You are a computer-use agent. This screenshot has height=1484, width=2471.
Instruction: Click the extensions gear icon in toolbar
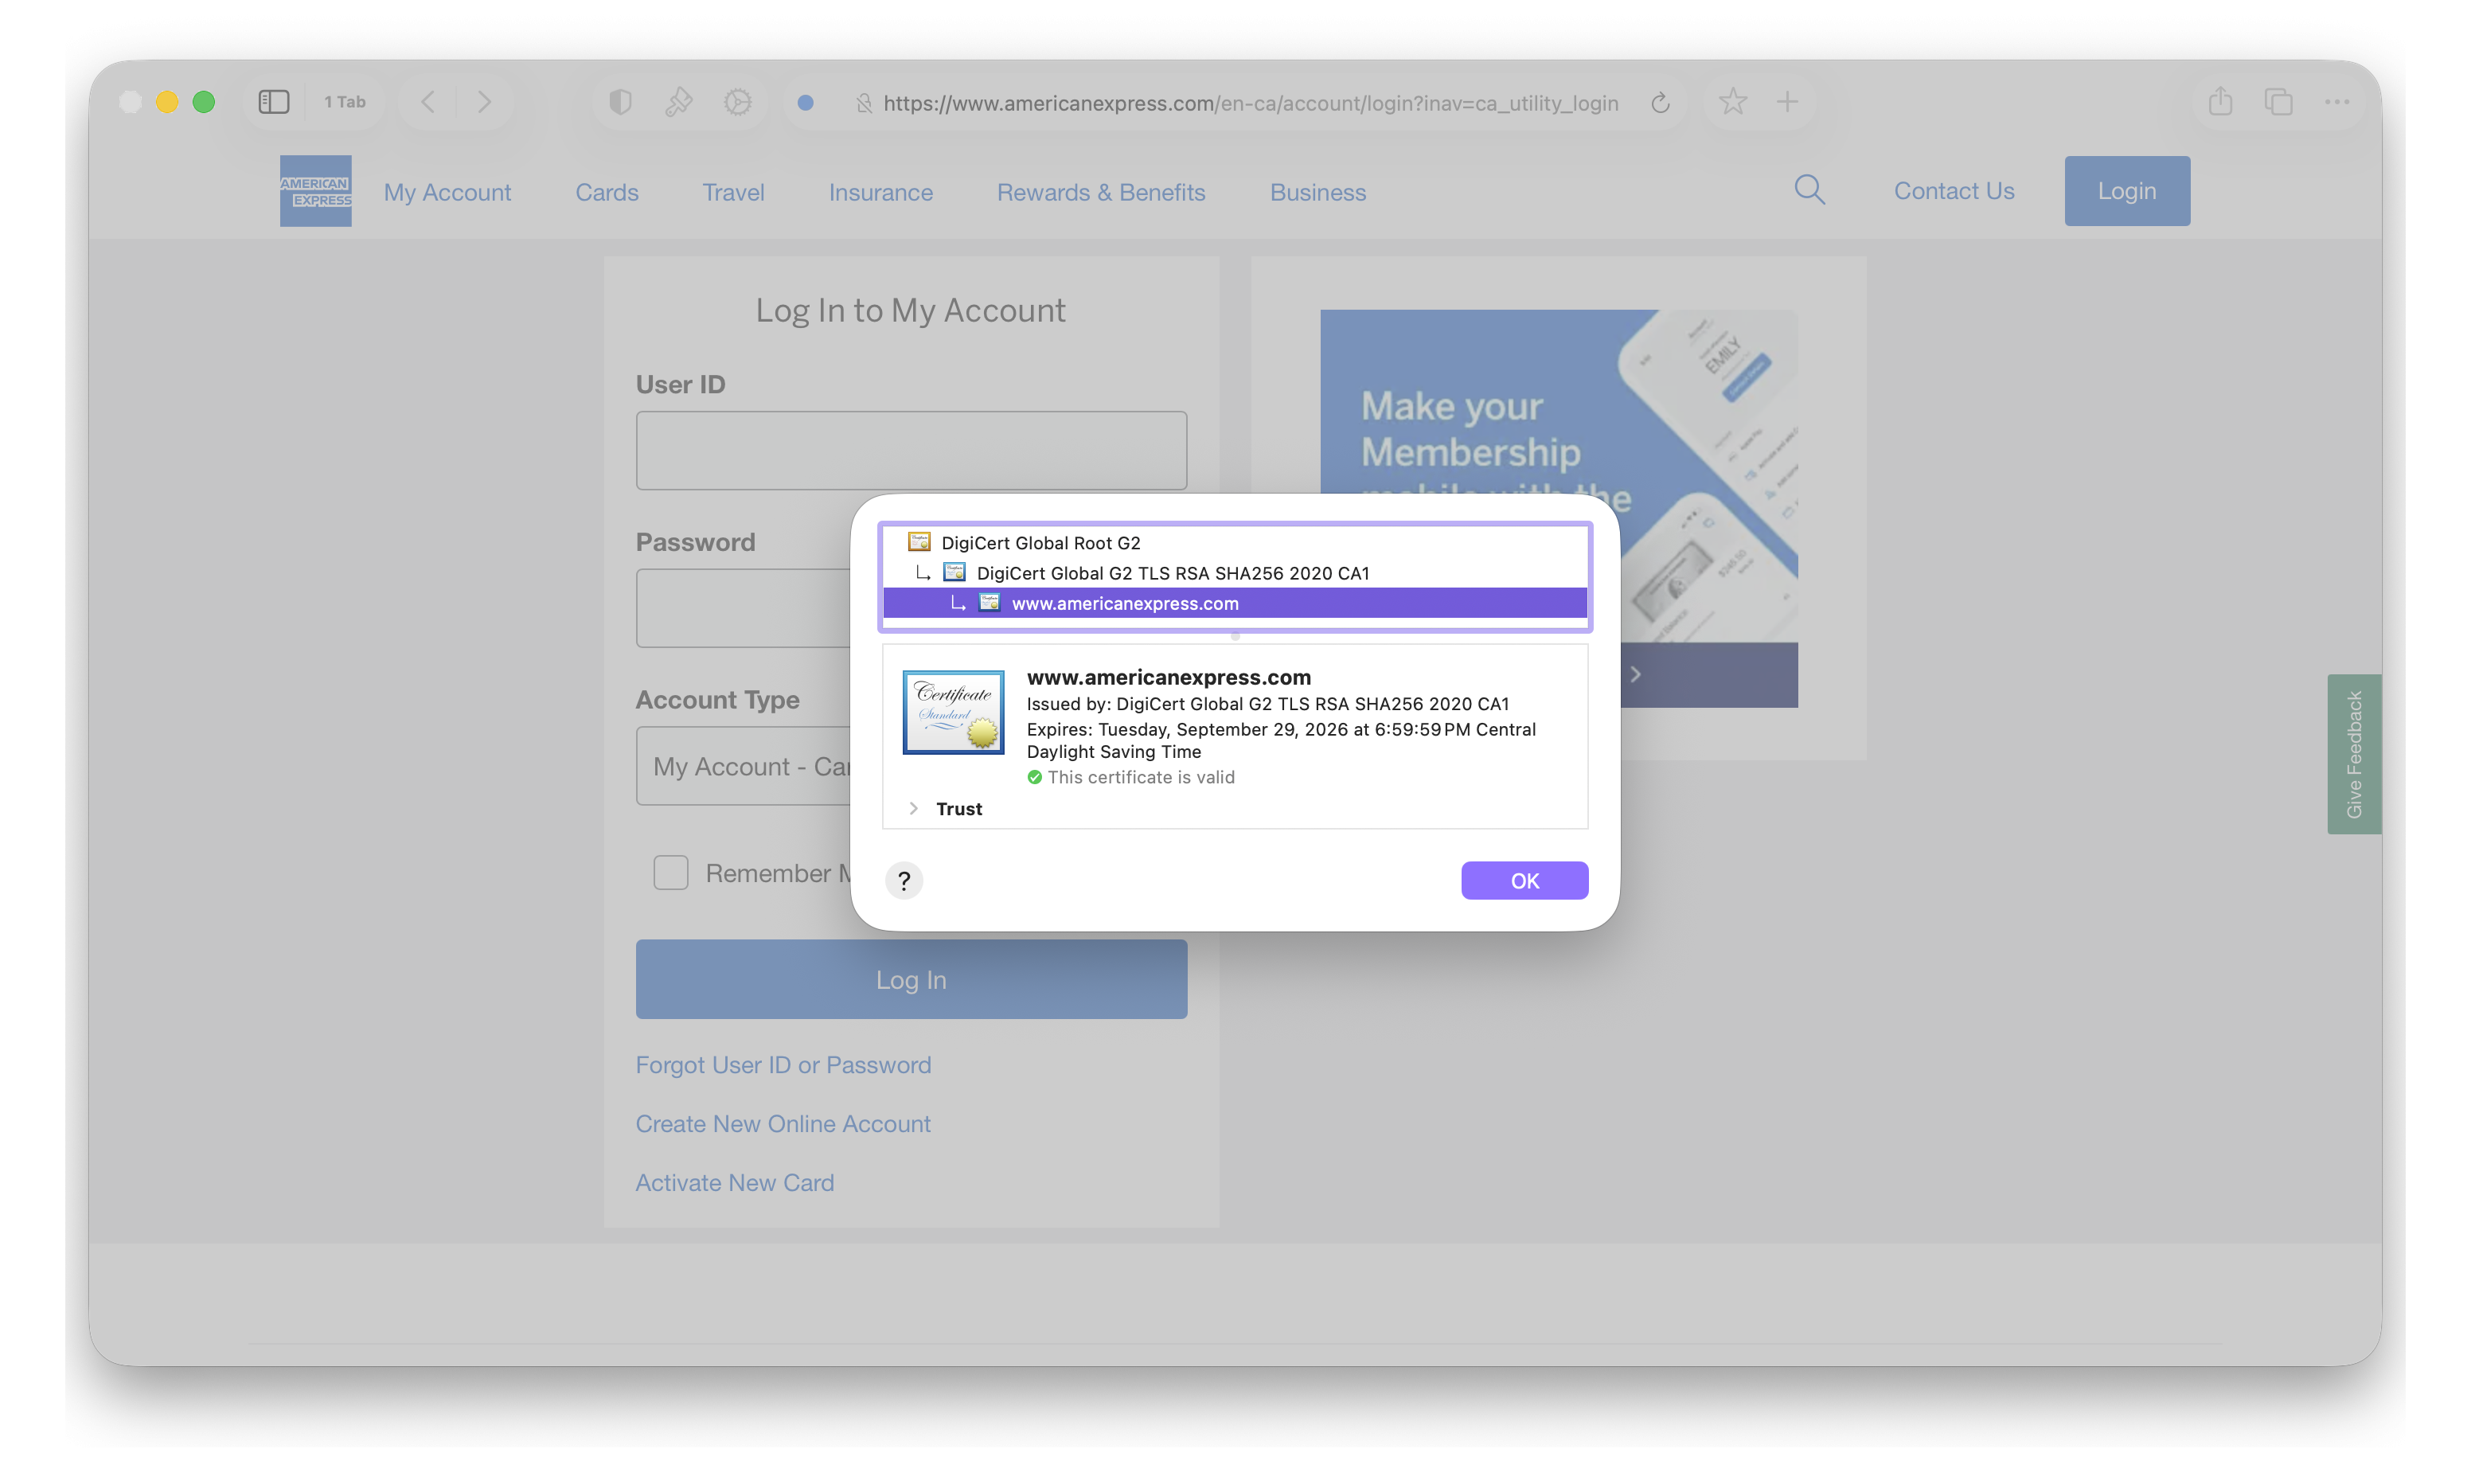738,102
